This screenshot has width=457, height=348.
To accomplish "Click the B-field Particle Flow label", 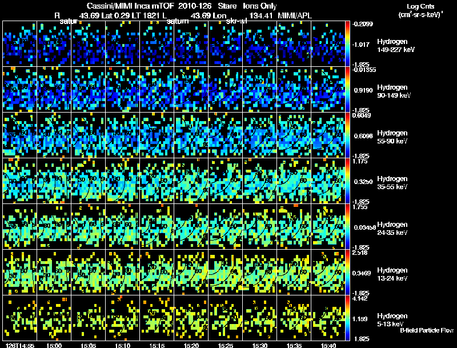I will 427,330.
